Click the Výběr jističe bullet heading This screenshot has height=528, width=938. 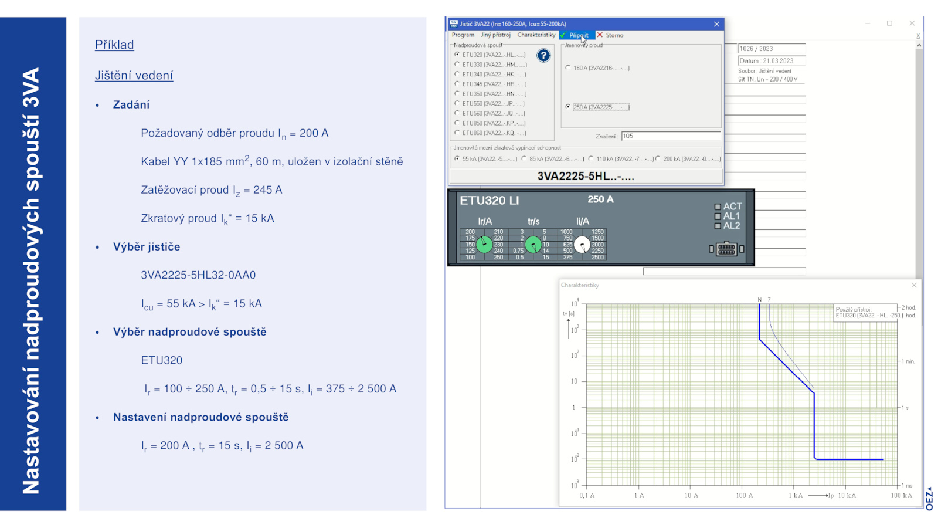click(x=147, y=247)
